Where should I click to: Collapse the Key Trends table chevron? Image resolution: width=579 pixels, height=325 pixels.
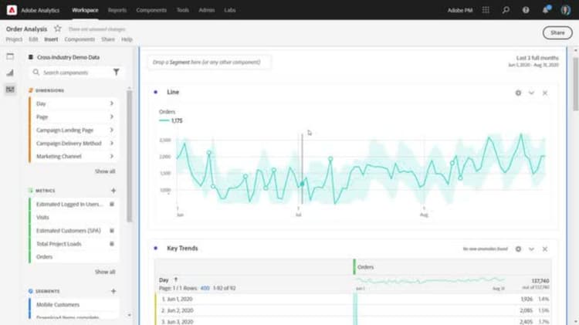(x=531, y=249)
